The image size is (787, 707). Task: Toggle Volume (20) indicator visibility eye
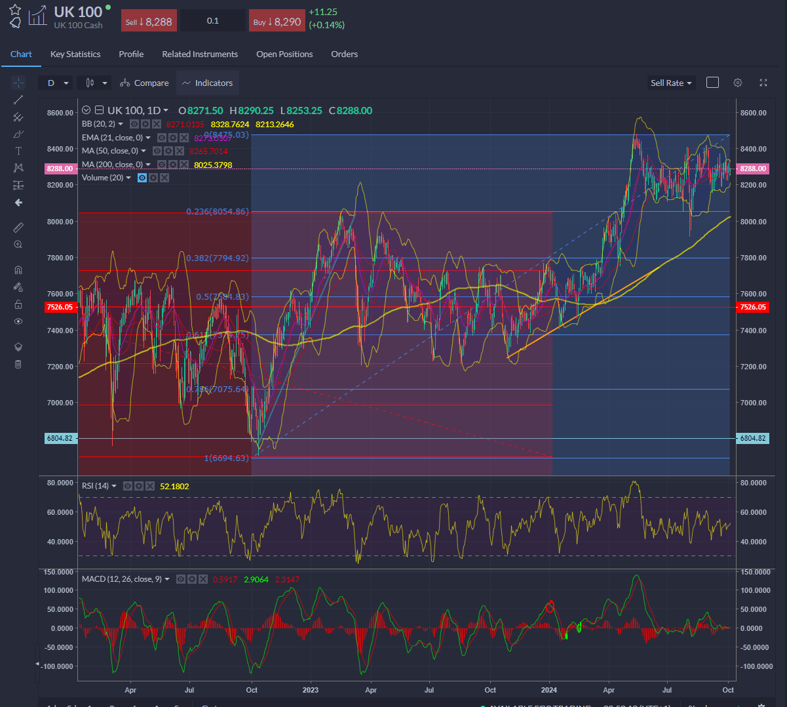pos(142,178)
